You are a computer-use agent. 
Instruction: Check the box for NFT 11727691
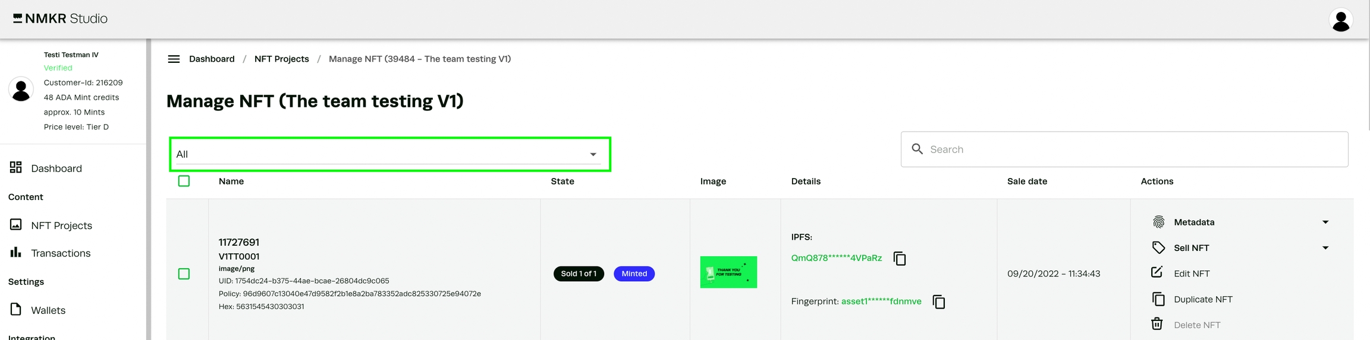point(184,274)
